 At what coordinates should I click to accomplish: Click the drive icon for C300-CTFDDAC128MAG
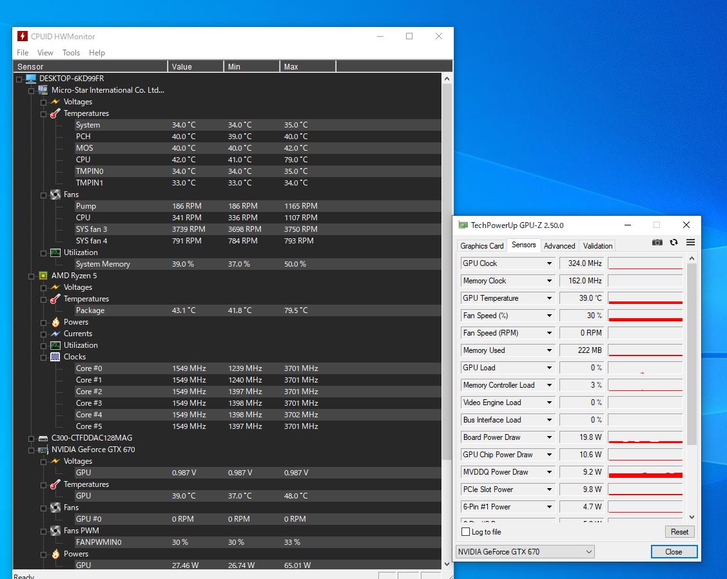coord(43,438)
